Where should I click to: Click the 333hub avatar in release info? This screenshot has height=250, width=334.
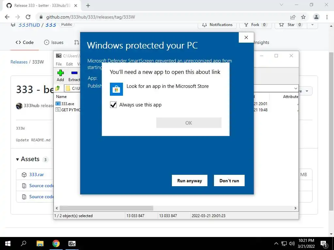[x=19, y=106]
